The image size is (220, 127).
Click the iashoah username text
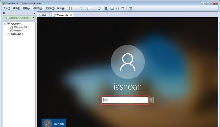pos(127,86)
